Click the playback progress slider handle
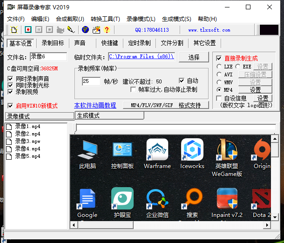284x243 pixels. tap(76, 128)
